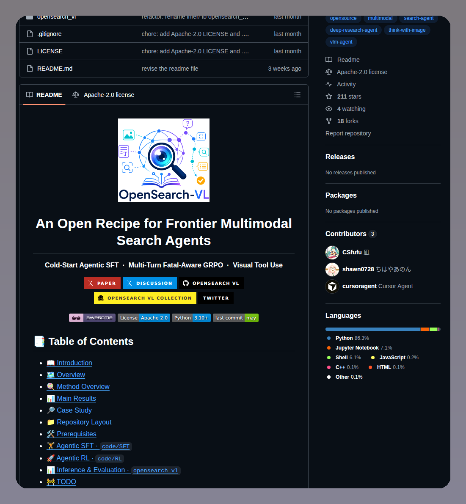466x504 pixels.
Task: Click the License Apache 2.0 badge
Action: coord(143,318)
